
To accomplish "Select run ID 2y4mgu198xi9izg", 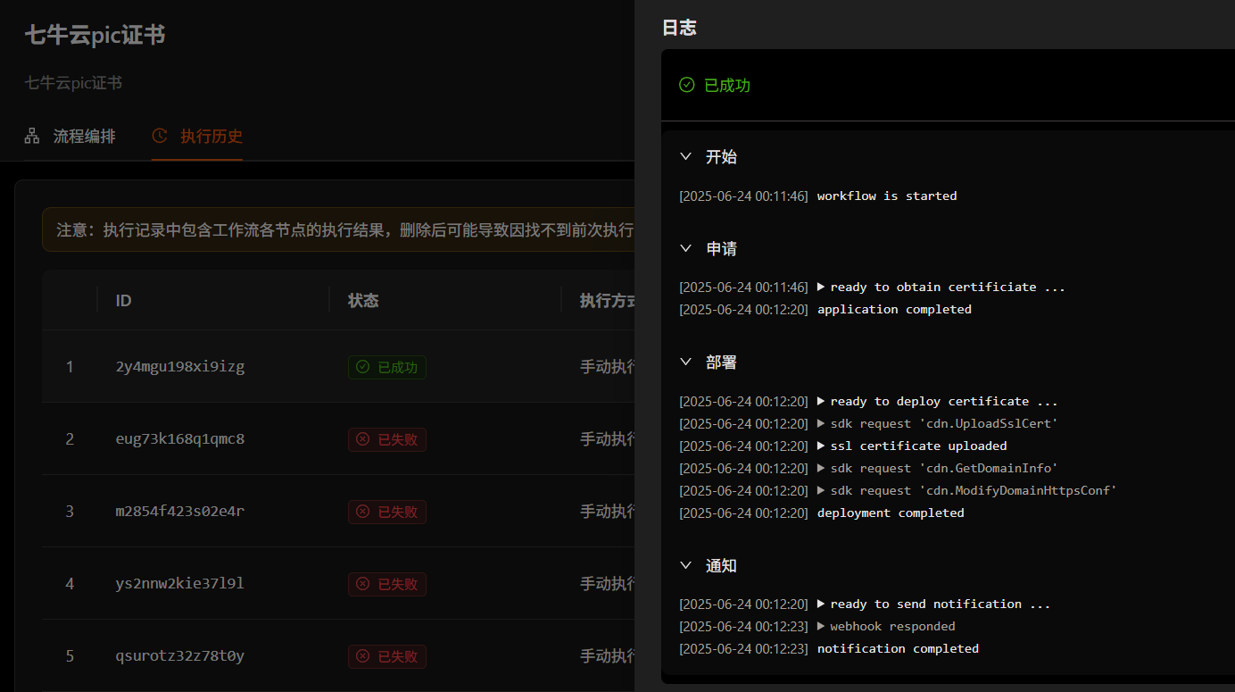I will coord(180,367).
